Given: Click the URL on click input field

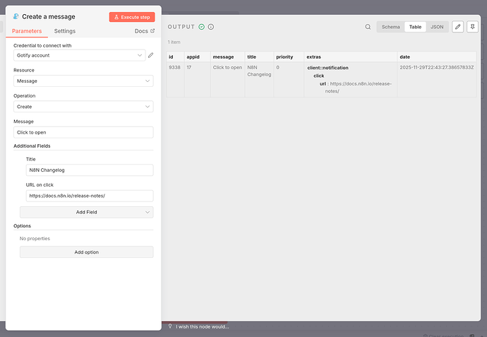Looking at the screenshot, I should tap(90, 196).
